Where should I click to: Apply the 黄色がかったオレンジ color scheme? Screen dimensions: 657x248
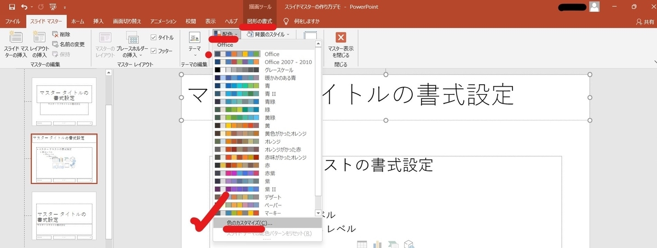click(264, 133)
